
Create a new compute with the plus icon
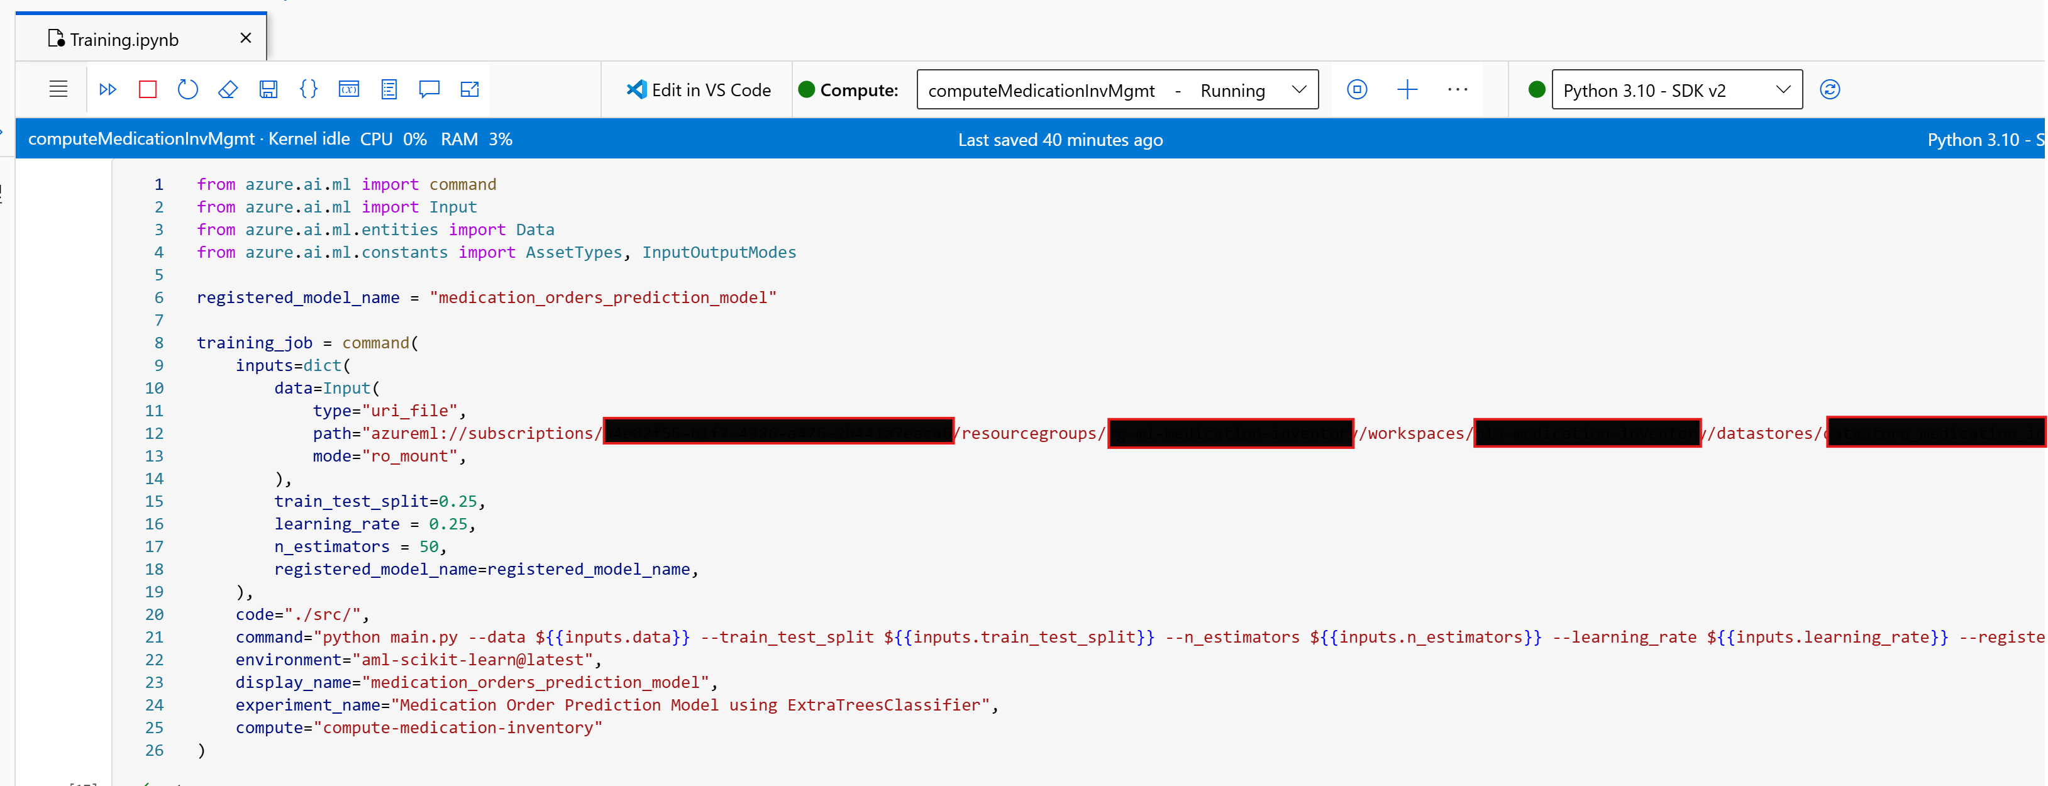pos(1407,89)
